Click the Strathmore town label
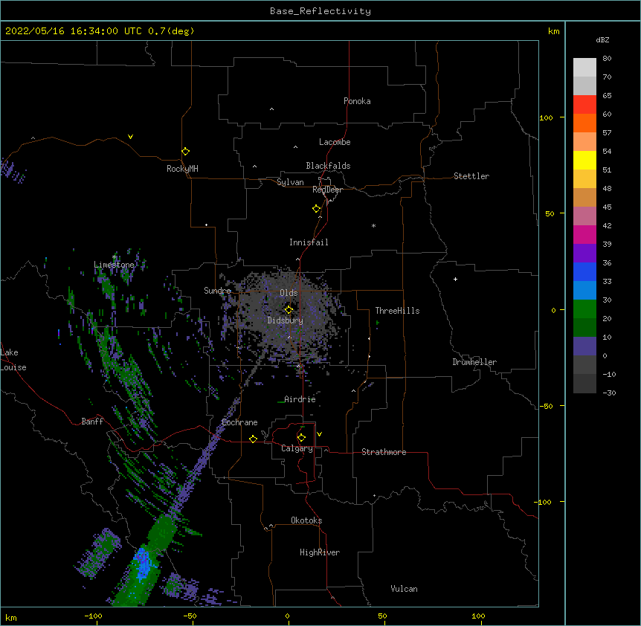Screen dimensions: 641x626 [x=384, y=452]
